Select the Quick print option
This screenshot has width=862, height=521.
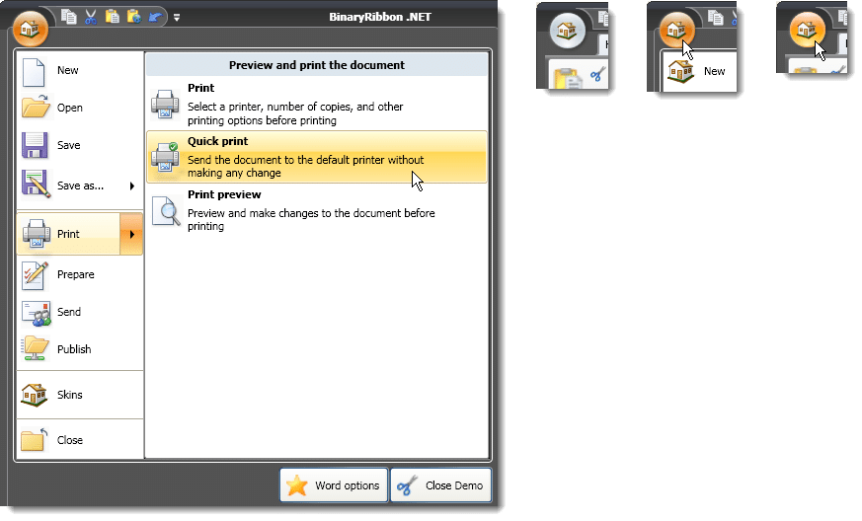(317, 157)
